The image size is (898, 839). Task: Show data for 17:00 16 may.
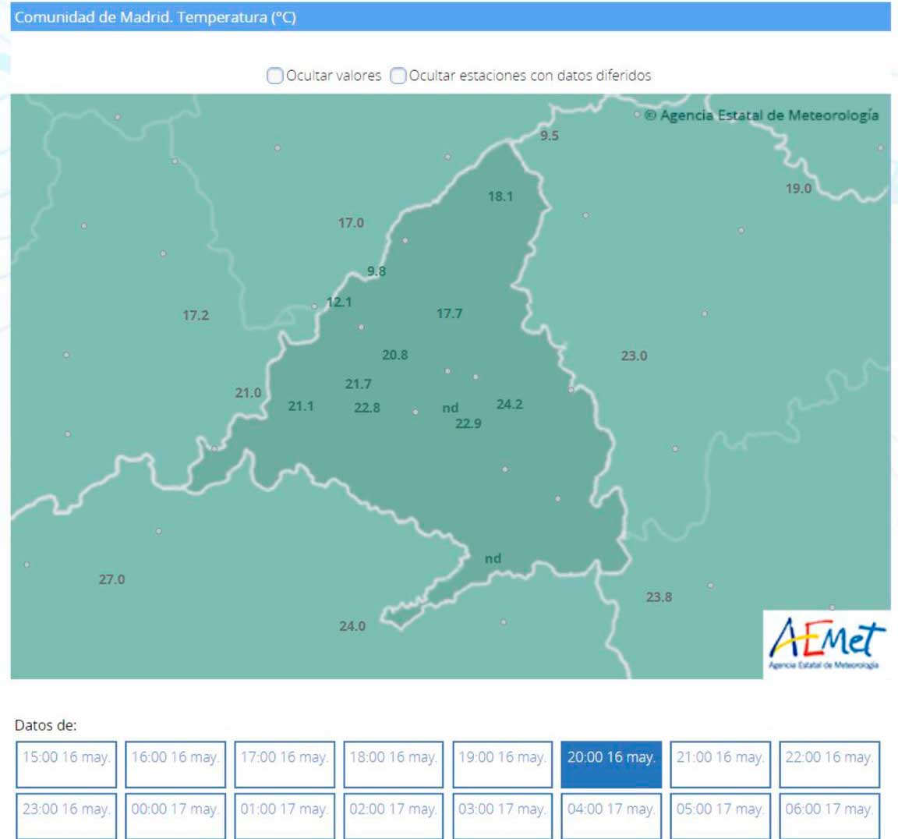[285, 757]
